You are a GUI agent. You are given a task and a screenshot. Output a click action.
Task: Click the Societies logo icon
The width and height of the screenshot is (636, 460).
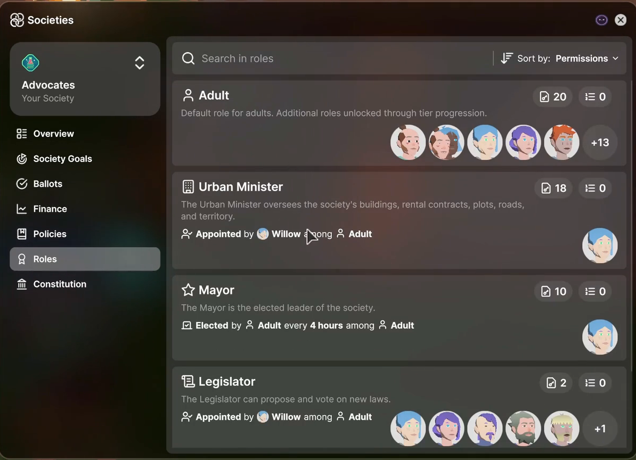point(17,20)
